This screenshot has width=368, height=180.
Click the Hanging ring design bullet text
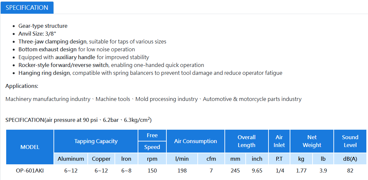point(150,73)
